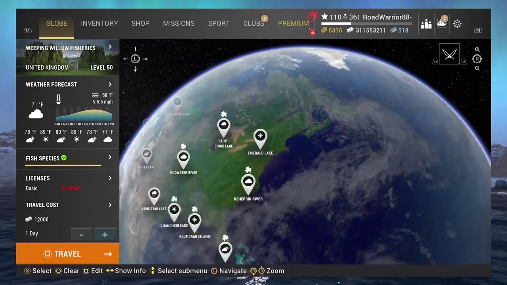The height and width of the screenshot is (285, 507).
Task: Open the settings gear icon
Action: coord(457,24)
